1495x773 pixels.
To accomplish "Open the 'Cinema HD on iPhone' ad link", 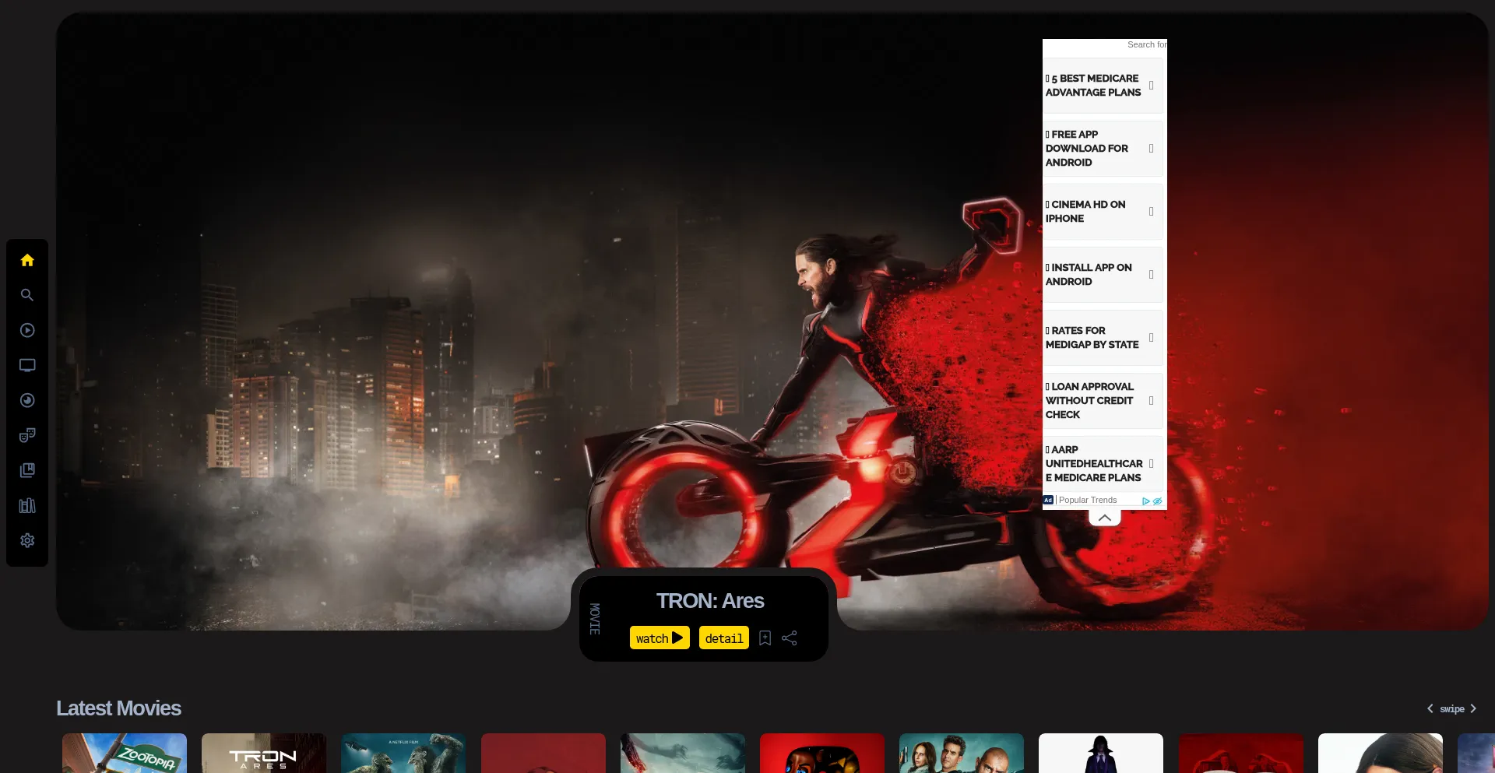I will point(1103,212).
